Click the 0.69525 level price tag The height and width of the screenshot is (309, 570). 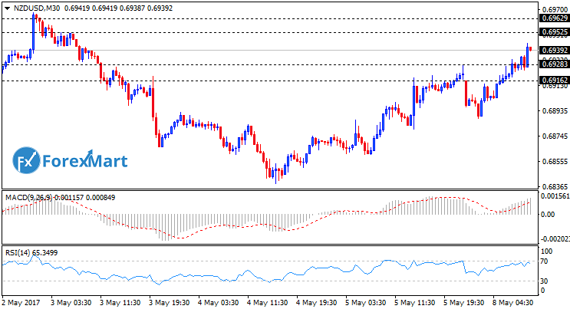554,32
